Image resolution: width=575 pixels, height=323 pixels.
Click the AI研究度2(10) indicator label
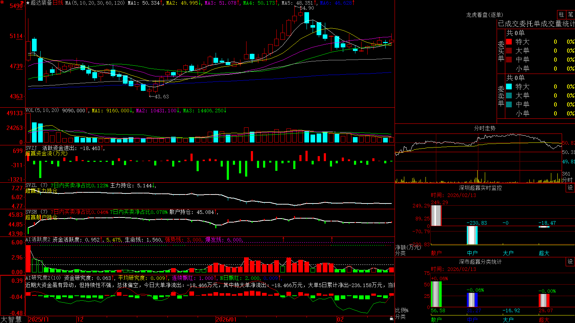[43, 278]
